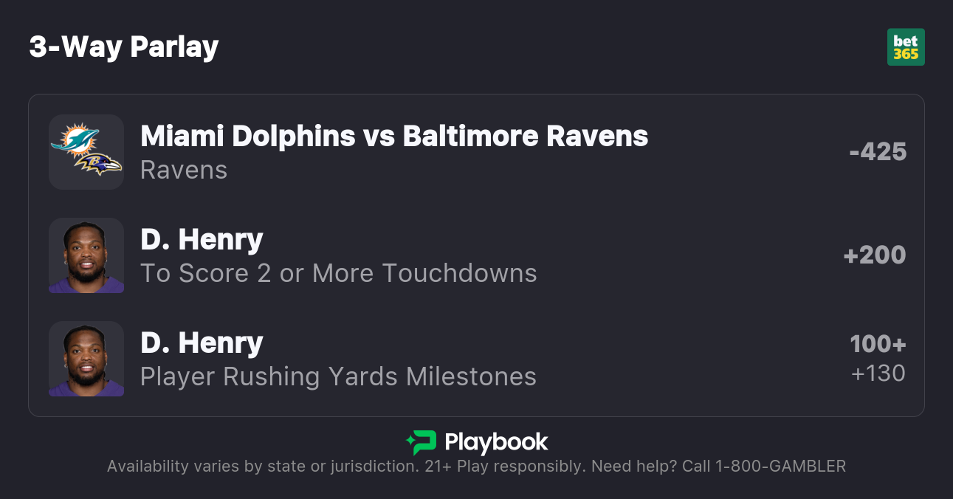Click the green Playbook logo icon
The height and width of the screenshot is (499, 953).
tap(421, 442)
